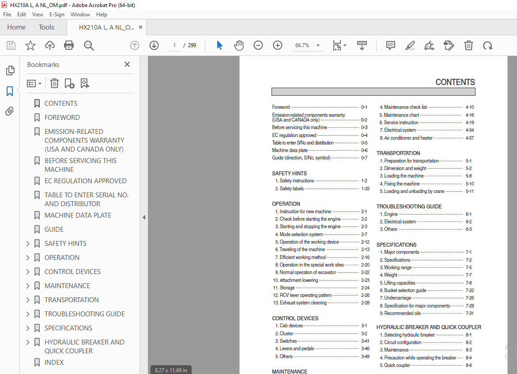This screenshot has height=374, width=517.
Task: Print the document via printer icon
Action: tap(69, 45)
